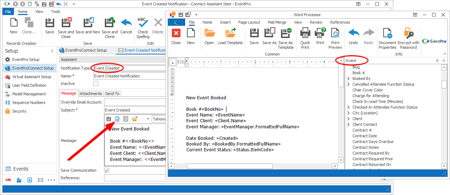Toggle the Inactive checkbox
The height and width of the screenshot is (195, 450).
96,84
